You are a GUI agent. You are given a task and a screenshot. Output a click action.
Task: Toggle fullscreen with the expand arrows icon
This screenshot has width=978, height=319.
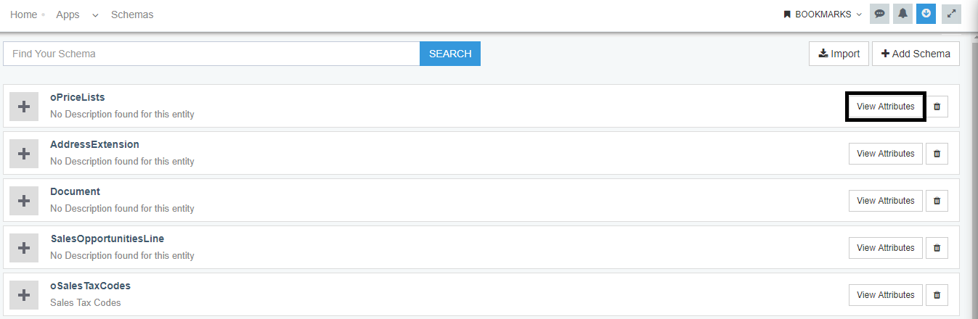tap(951, 14)
